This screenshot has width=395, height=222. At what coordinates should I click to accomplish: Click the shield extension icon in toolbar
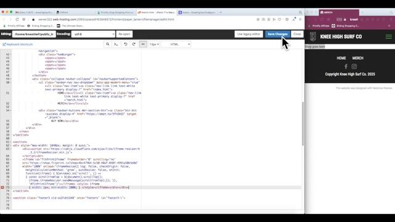[x=280, y=19]
